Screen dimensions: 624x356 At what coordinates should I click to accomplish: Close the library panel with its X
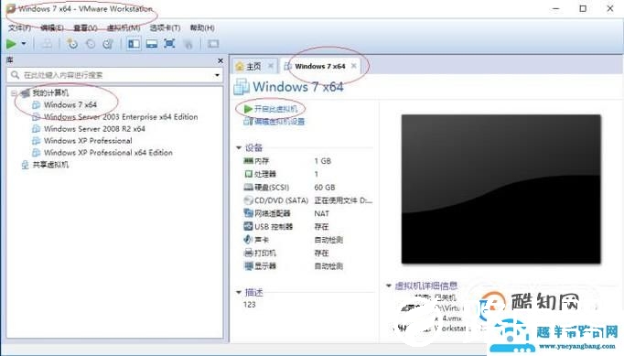tap(221, 60)
